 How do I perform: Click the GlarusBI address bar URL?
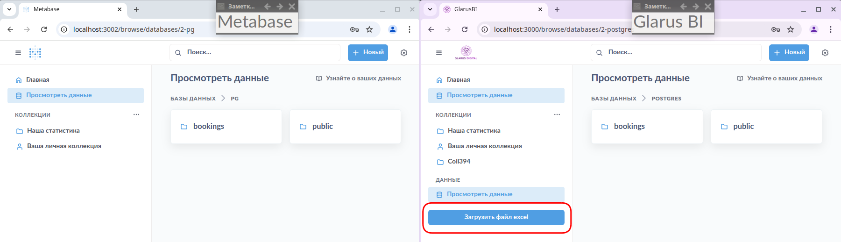coord(562,29)
